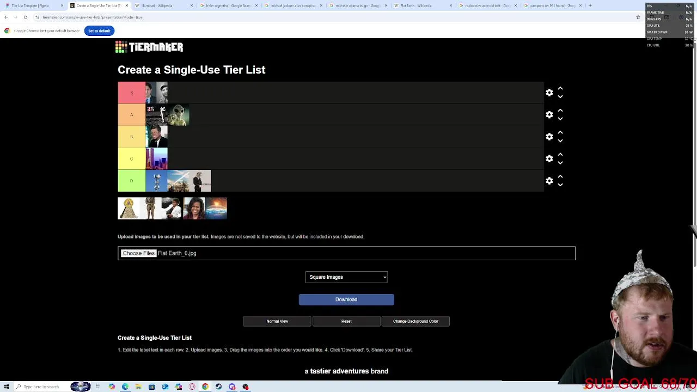This screenshot has width=697, height=392.
Task: Switch to hitler argentina Google Search tab
Action: point(228,5)
